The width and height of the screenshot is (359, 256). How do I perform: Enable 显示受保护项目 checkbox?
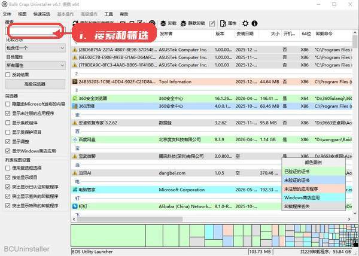tap(8, 132)
